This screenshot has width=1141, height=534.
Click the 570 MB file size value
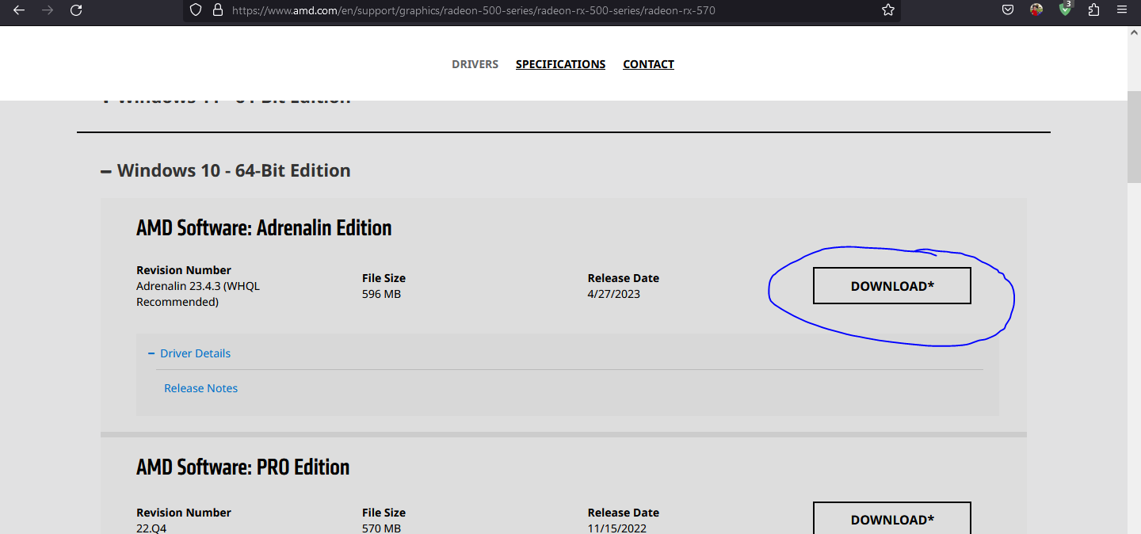point(381,528)
